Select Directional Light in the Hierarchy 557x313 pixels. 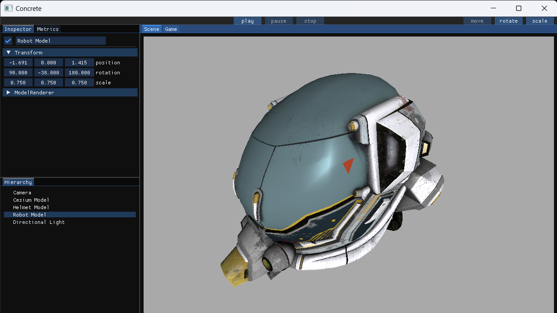coord(39,222)
